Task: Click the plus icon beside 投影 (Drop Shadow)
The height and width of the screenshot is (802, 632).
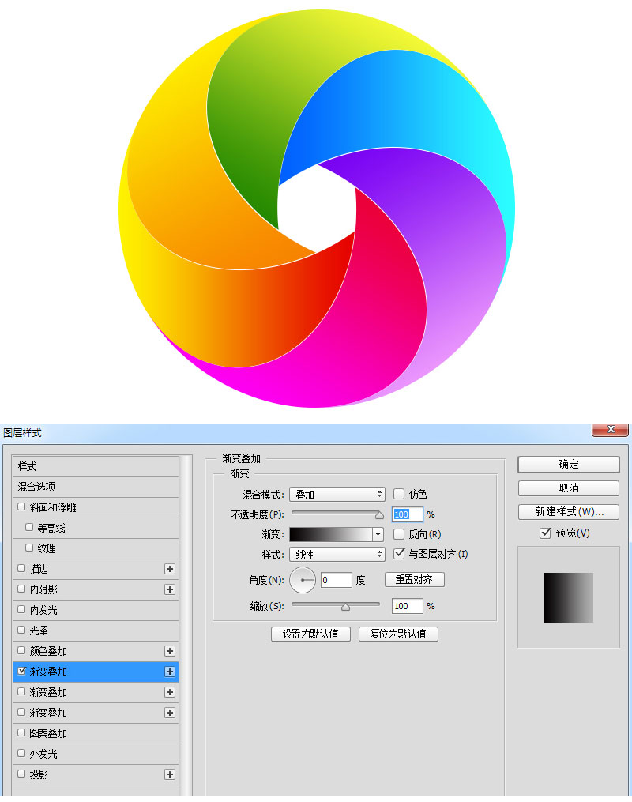Action: (x=169, y=774)
